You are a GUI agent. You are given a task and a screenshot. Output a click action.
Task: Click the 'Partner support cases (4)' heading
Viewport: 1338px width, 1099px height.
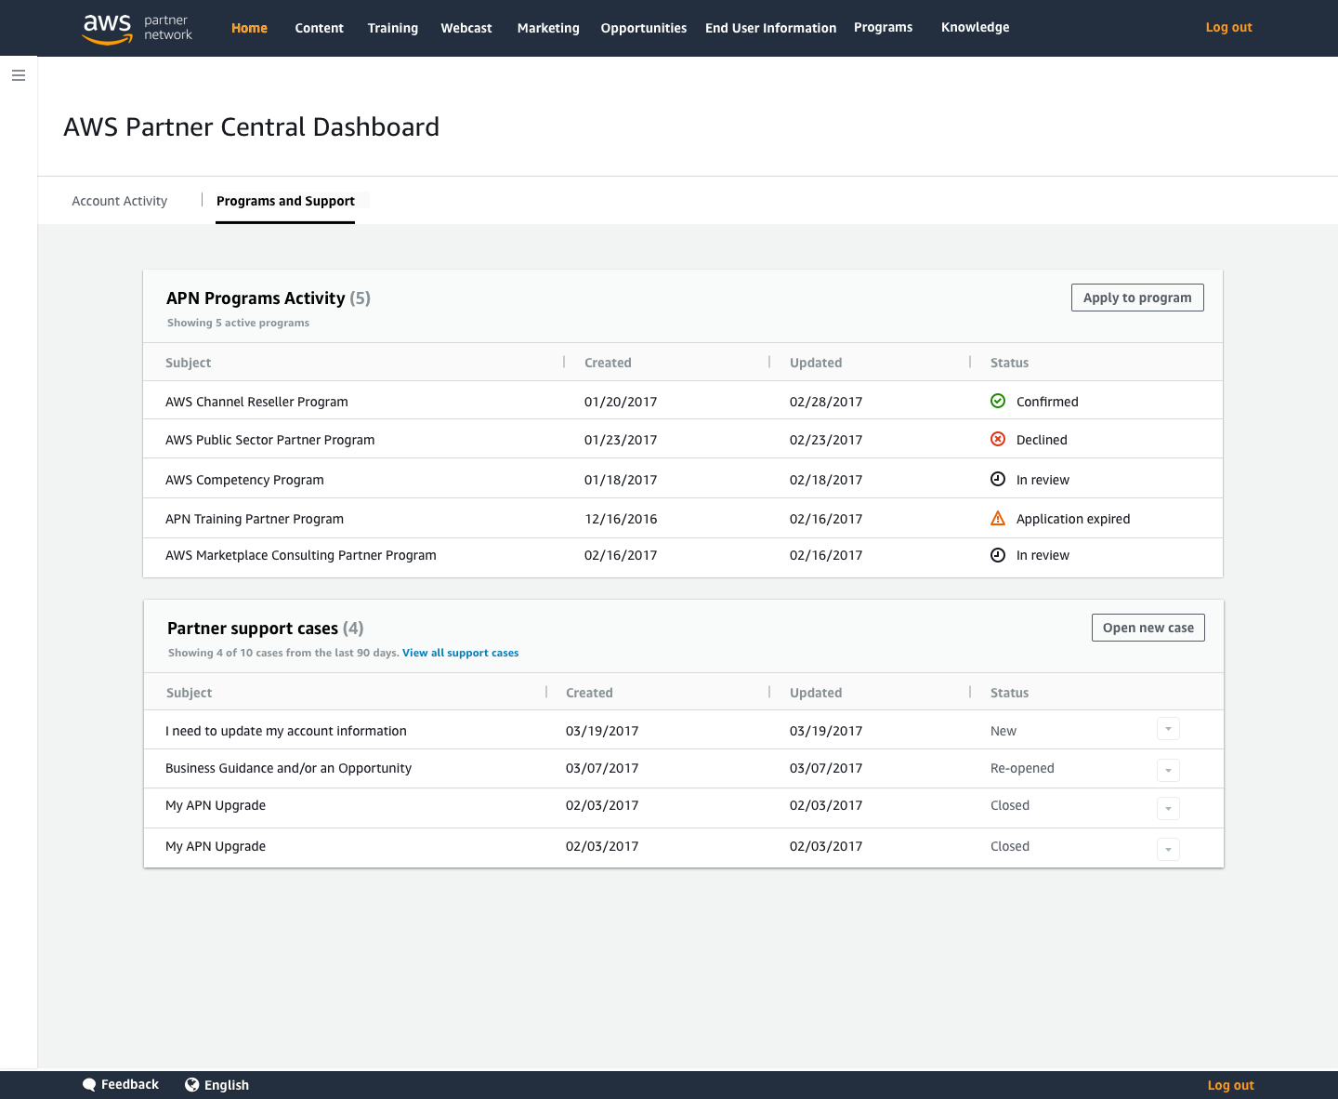[266, 629]
